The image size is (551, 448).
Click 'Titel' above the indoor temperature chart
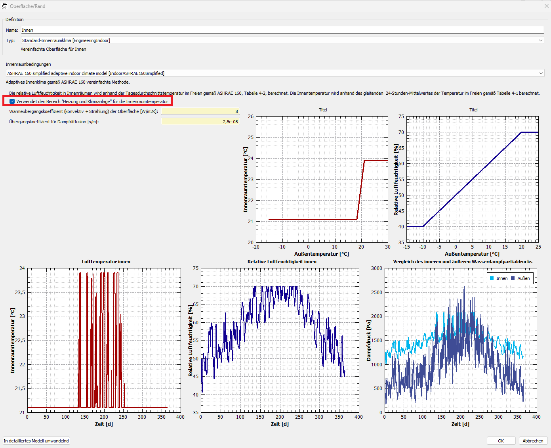tap(323, 110)
